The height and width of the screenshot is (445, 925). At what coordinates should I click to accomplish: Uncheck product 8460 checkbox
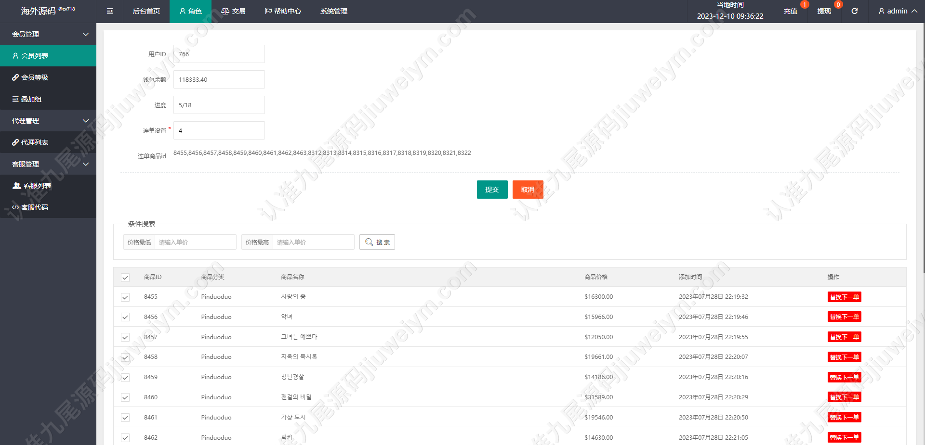125,397
